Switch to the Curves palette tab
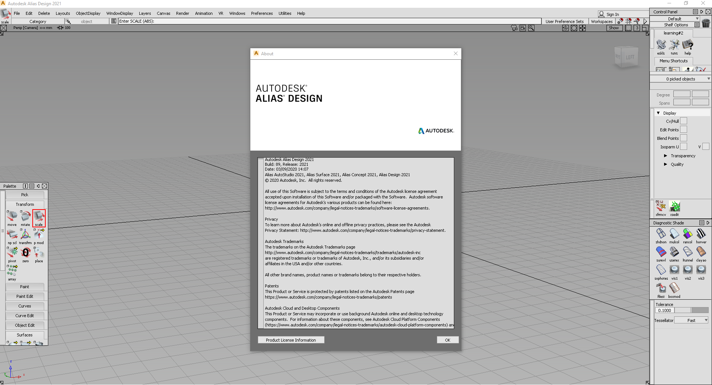The height and width of the screenshot is (385, 712). pyautogui.click(x=25, y=306)
